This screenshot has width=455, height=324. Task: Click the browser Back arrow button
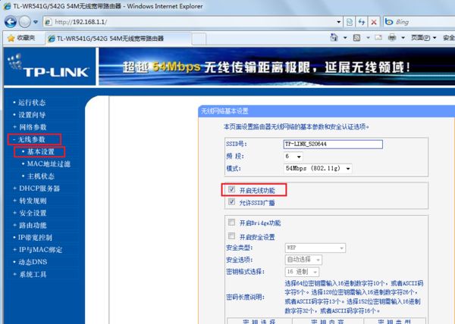click(11, 22)
